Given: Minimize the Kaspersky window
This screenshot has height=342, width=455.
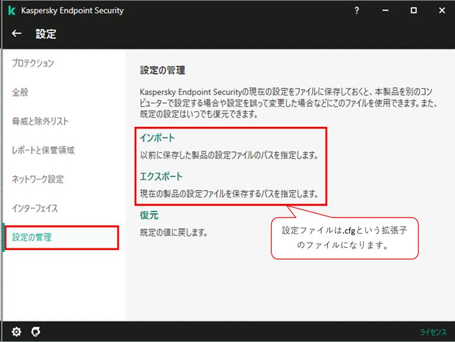Looking at the screenshot, I should [385, 11].
